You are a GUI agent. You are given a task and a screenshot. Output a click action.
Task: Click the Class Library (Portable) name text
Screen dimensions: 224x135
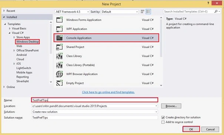tap(80, 65)
